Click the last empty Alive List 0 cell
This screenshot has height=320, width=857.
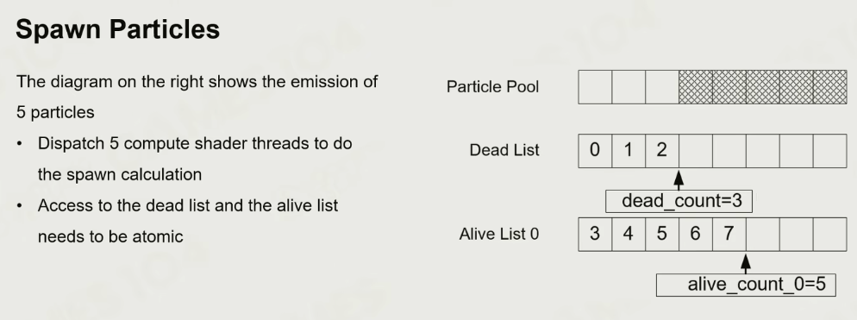pyautogui.click(x=829, y=234)
